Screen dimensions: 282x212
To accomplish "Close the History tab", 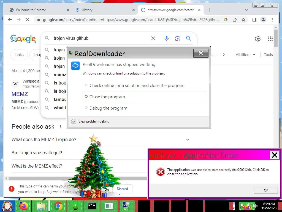I will click(x=134, y=10).
